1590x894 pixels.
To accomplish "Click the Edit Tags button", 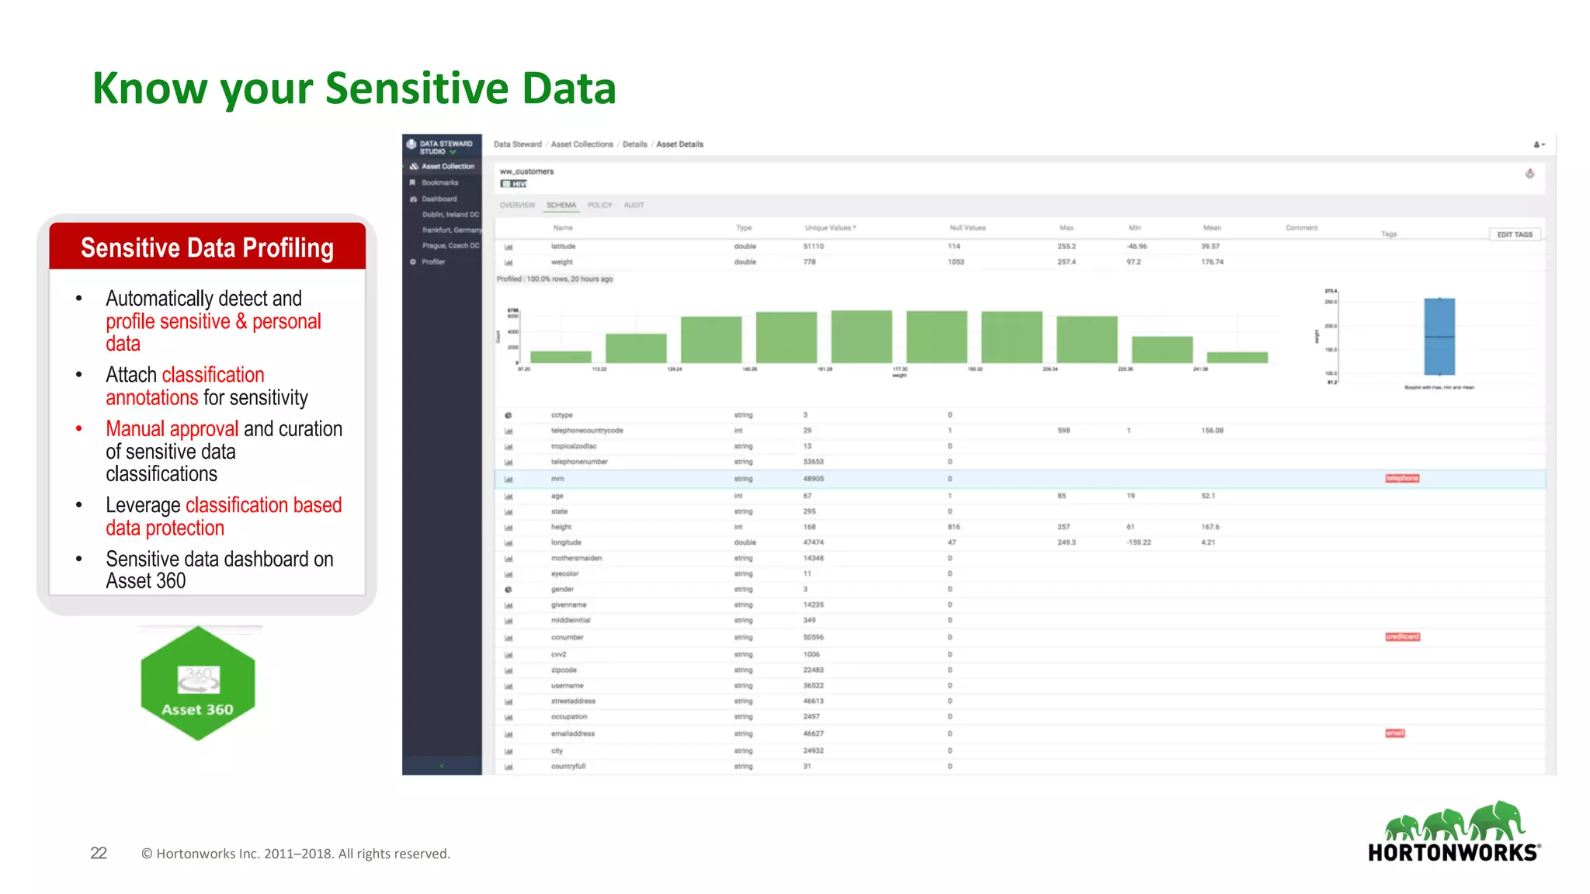I will (1514, 234).
